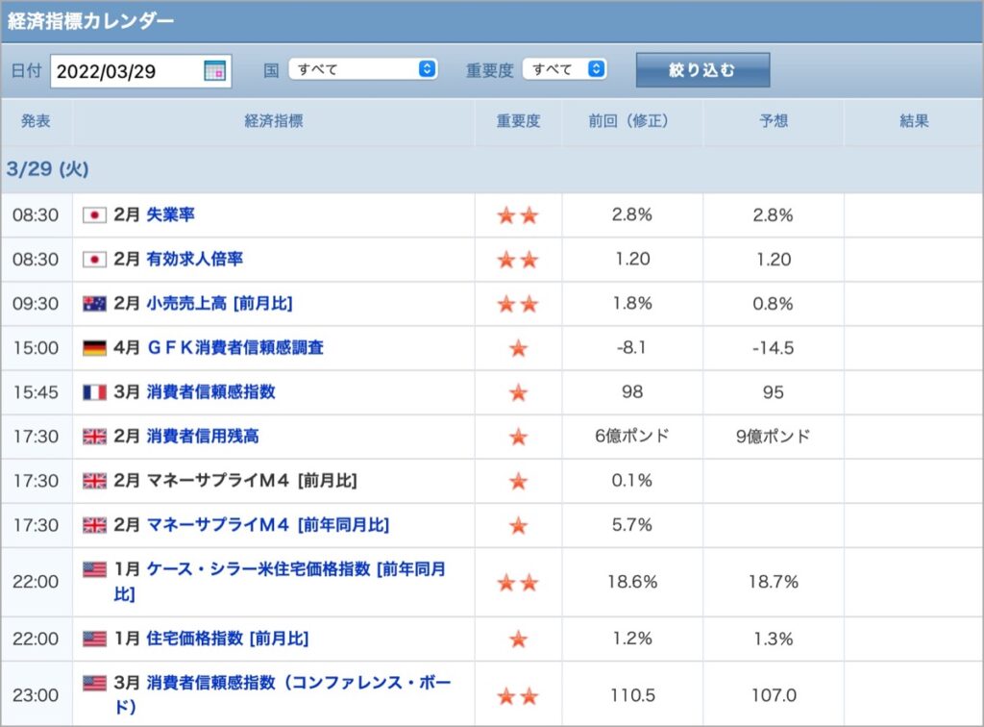Image resolution: width=984 pixels, height=727 pixels.
Task: Click the Japan flag in the 失業率 row
Action: click(95, 215)
